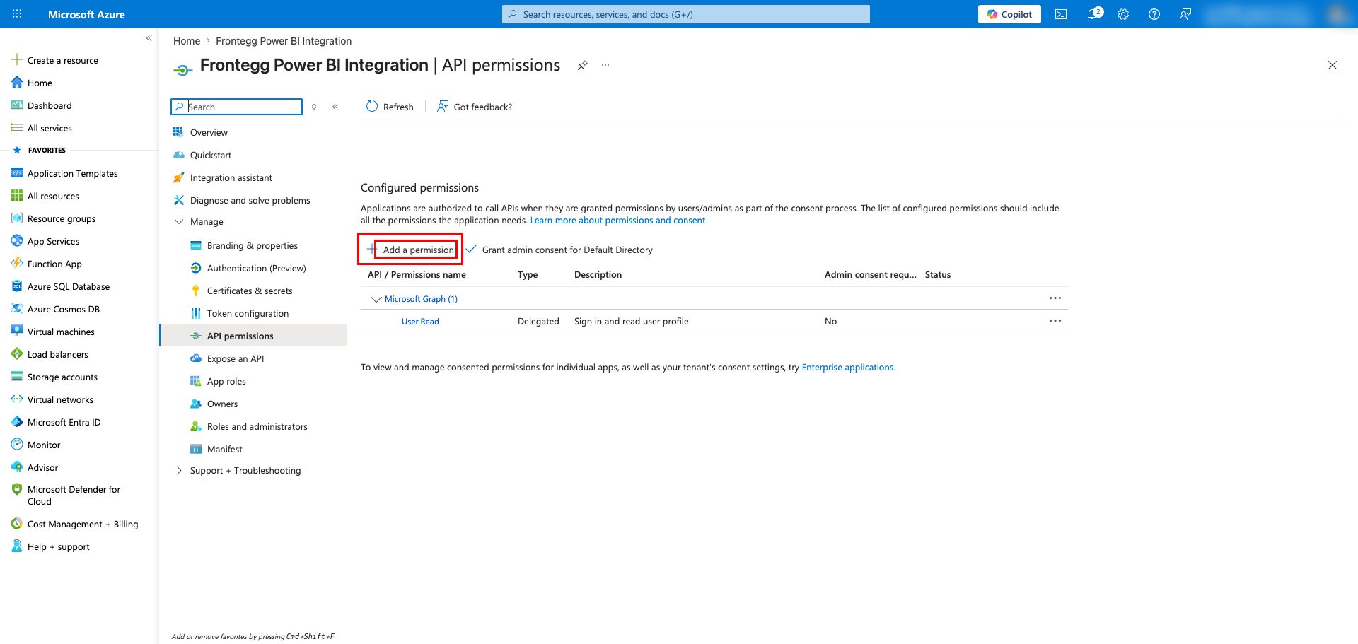Viewport: 1358px width, 644px height.
Task: Open the Azure portal waffle menu
Action: pyautogui.click(x=17, y=14)
